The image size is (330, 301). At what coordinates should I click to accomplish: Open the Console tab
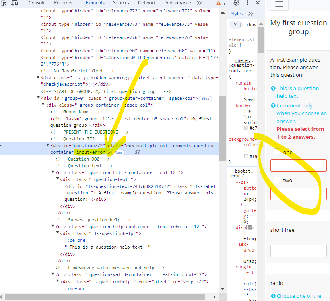pyautogui.click(x=37, y=3)
